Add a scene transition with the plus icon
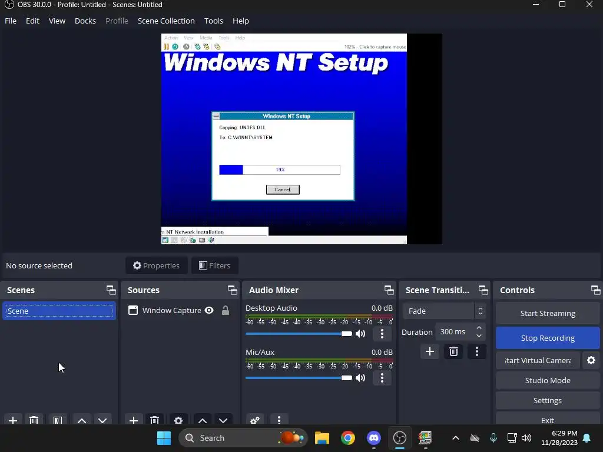 click(x=429, y=351)
